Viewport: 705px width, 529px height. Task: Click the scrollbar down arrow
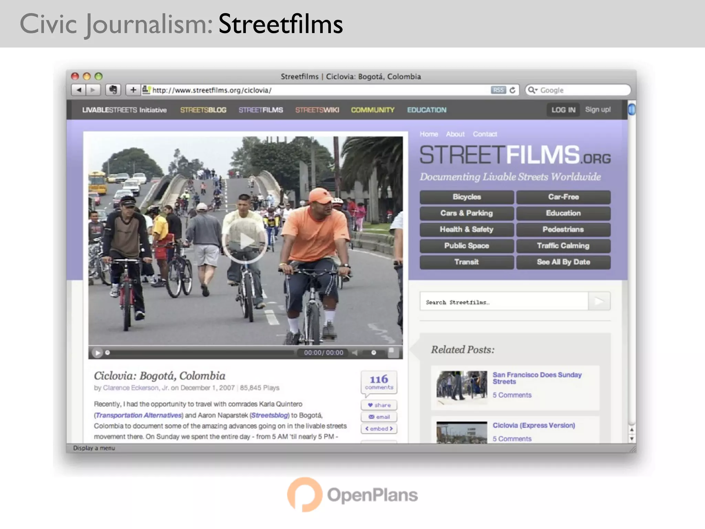632,439
